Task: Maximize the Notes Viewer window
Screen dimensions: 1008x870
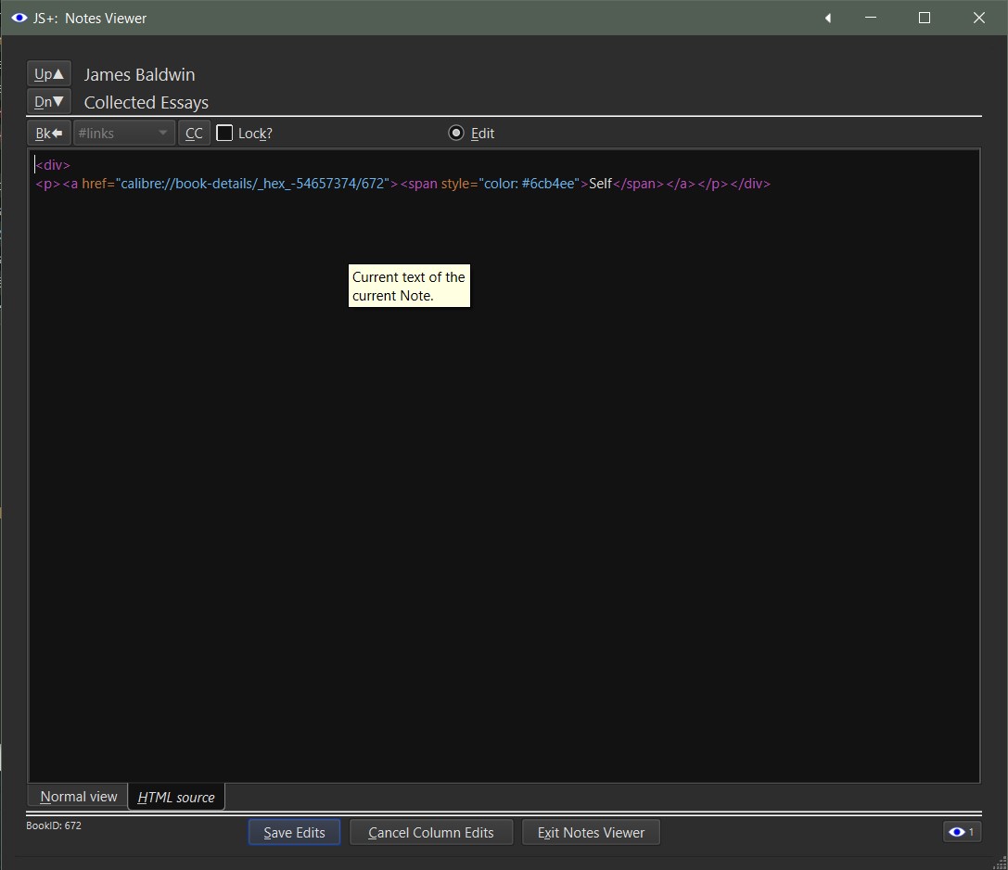Action: [925, 18]
